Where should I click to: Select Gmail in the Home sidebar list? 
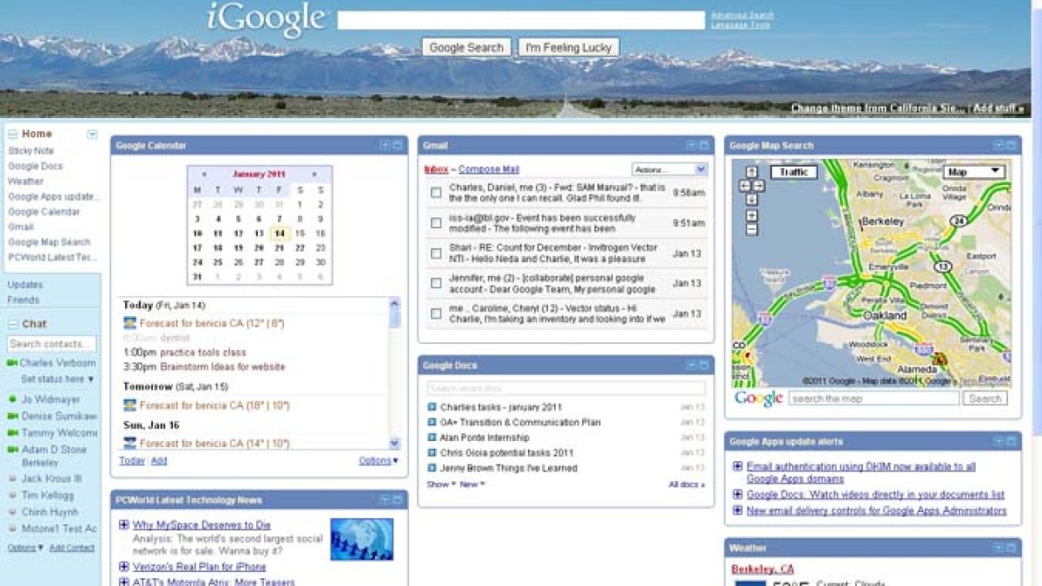[x=21, y=227]
